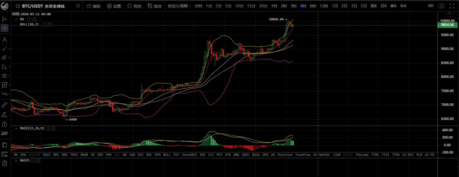
Task: Collapse the BASIS panel chevron
Action: click(x=17, y=161)
